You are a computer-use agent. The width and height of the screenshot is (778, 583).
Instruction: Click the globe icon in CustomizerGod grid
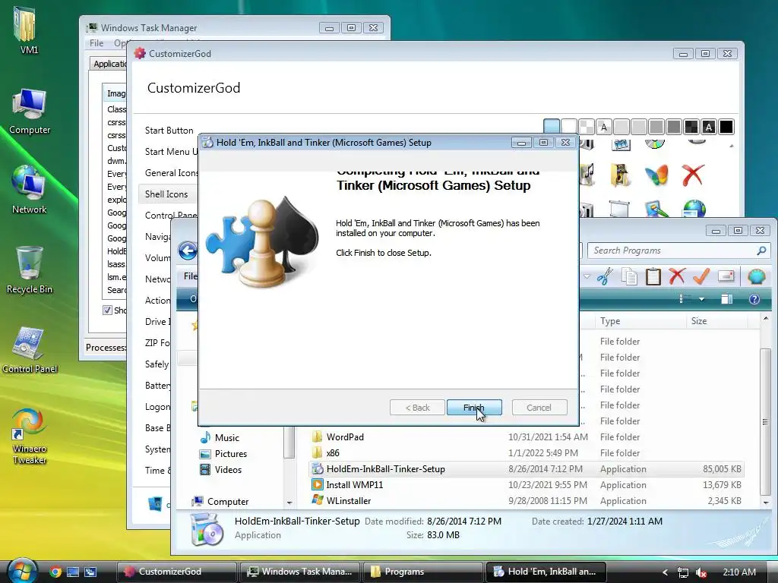point(694,210)
